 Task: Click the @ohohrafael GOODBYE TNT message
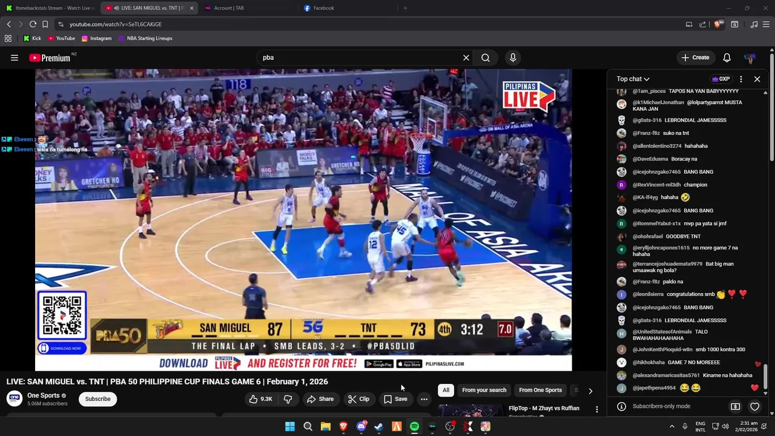[683, 236]
